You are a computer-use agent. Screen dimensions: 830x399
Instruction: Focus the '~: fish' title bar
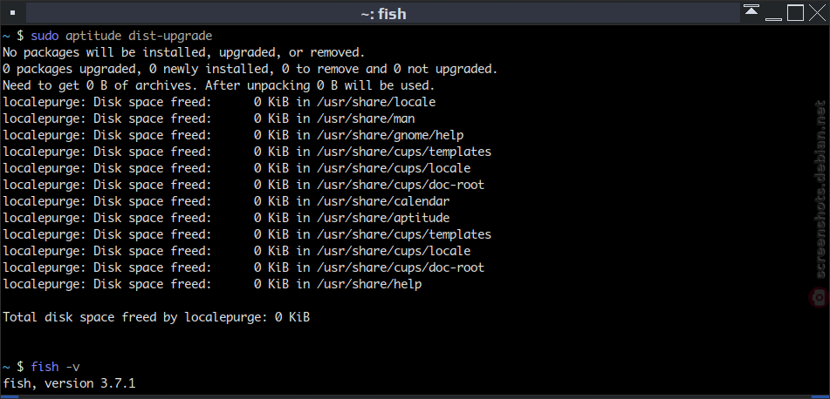(x=383, y=13)
